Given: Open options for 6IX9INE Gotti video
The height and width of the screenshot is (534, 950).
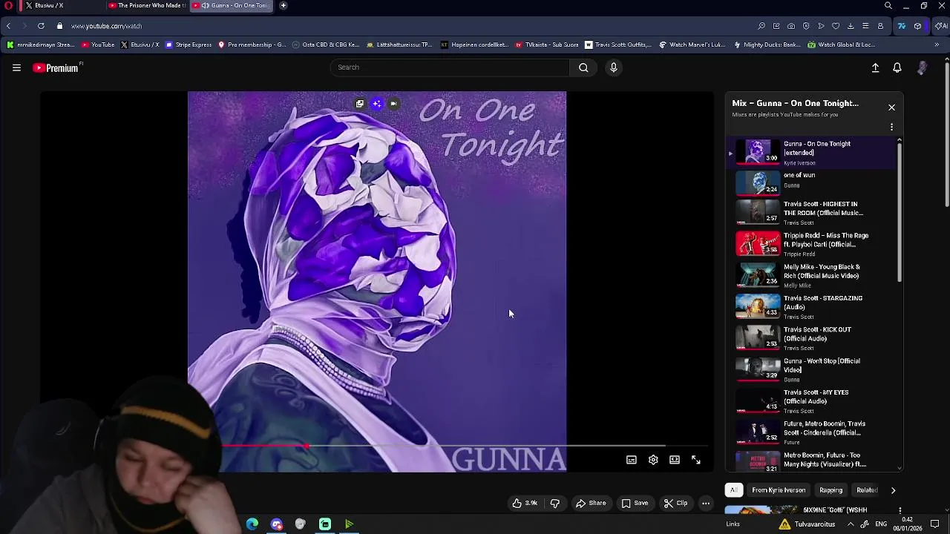Looking at the screenshot, I should pyautogui.click(x=900, y=510).
